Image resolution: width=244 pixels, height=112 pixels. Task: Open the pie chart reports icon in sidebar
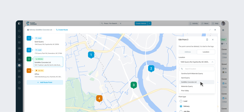[x=19, y=82]
